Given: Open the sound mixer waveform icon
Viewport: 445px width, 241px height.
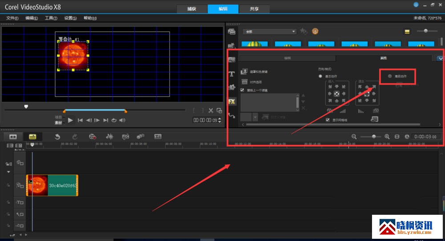Looking at the screenshot, I should (109, 137).
